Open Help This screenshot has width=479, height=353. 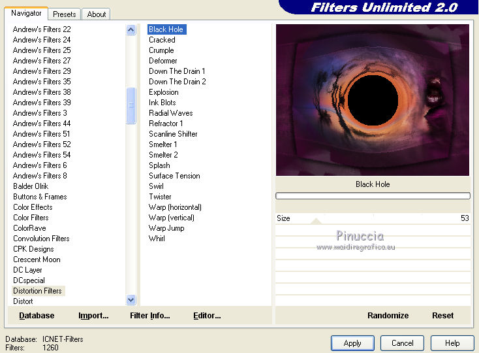point(452,343)
